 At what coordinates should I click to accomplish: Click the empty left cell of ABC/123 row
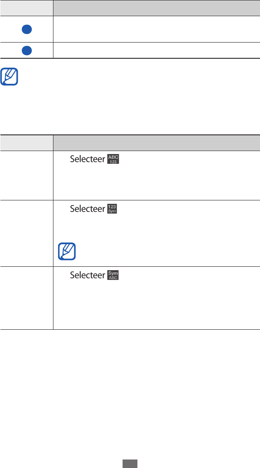26,175
